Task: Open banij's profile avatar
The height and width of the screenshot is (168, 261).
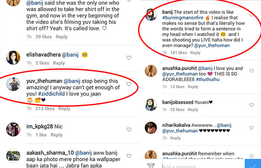Action: tap(152, 14)
